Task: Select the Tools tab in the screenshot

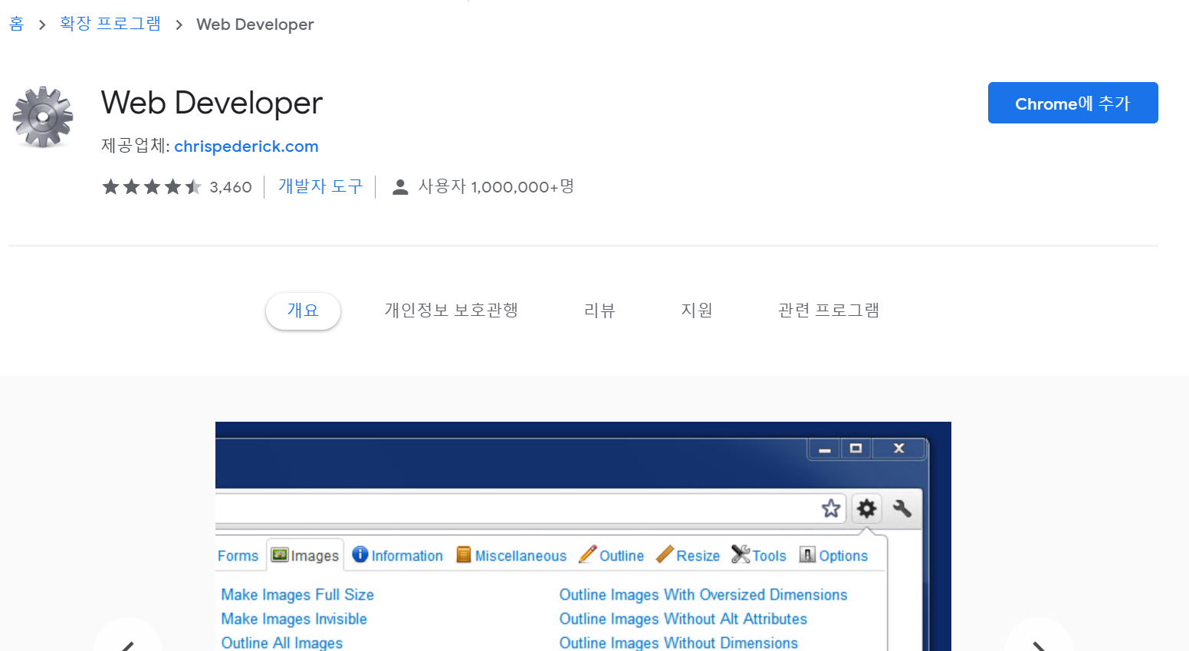Action: point(759,555)
